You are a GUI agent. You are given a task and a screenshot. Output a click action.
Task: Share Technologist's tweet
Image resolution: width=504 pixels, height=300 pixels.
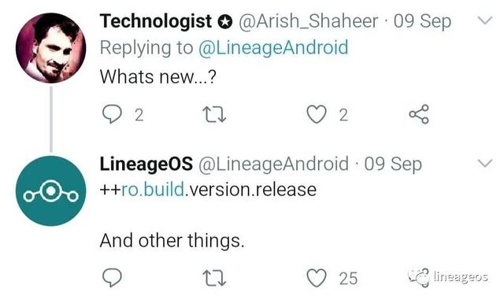coord(419,114)
